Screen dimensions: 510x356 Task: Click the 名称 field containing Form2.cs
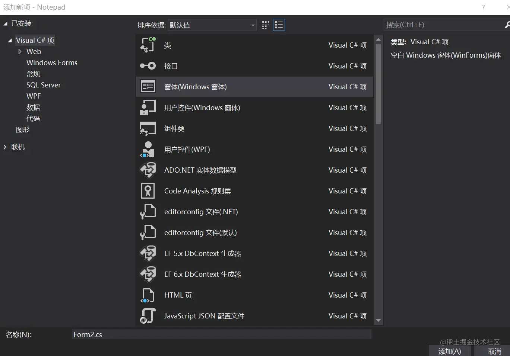click(222, 334)
